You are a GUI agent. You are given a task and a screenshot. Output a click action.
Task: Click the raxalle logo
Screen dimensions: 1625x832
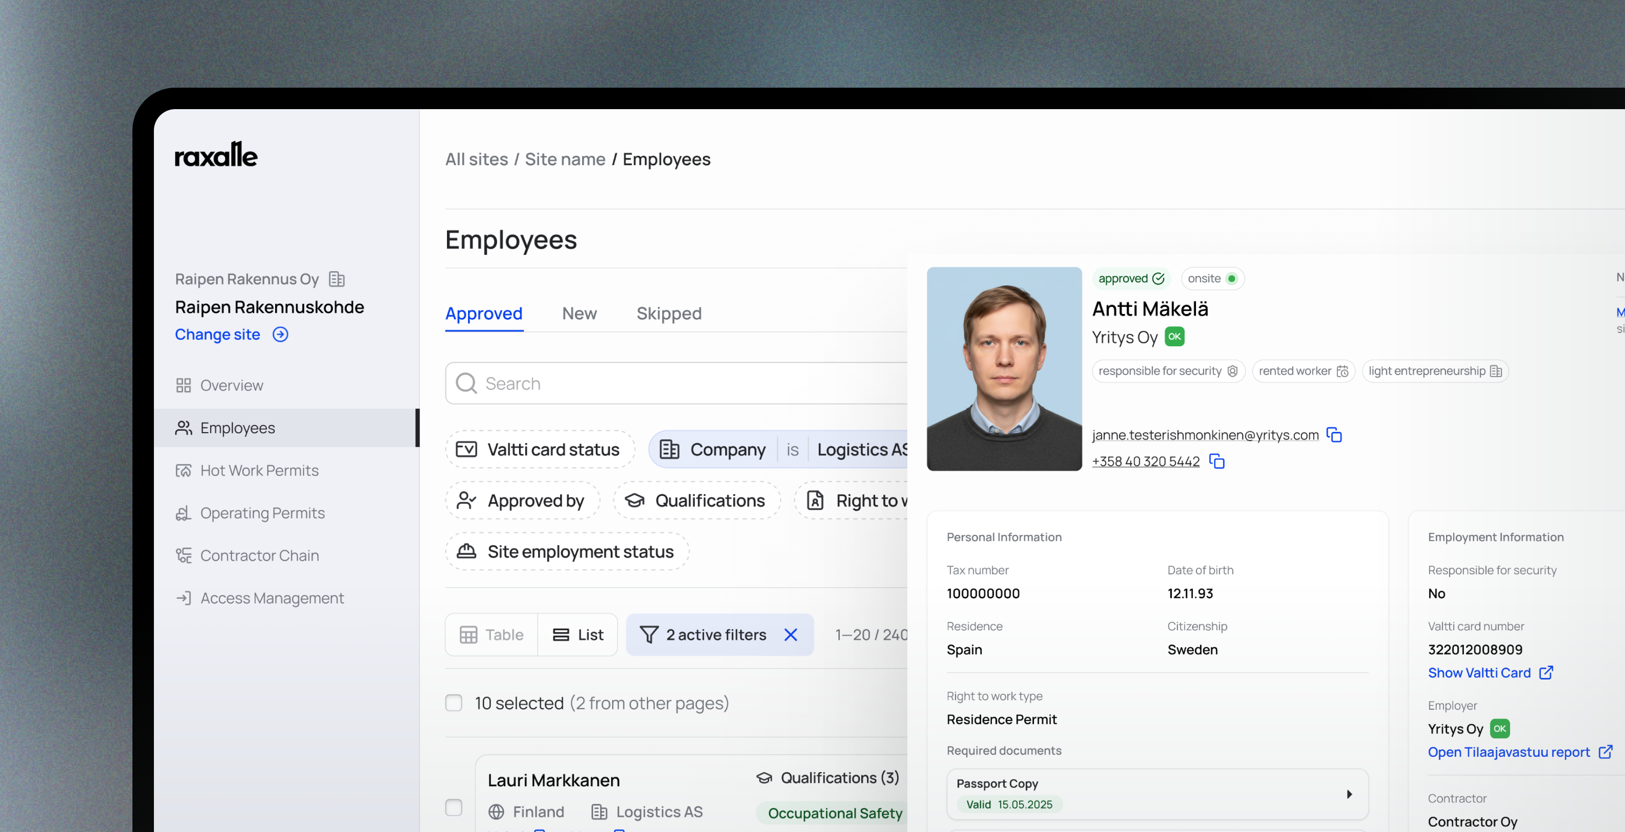click(216, 155)
